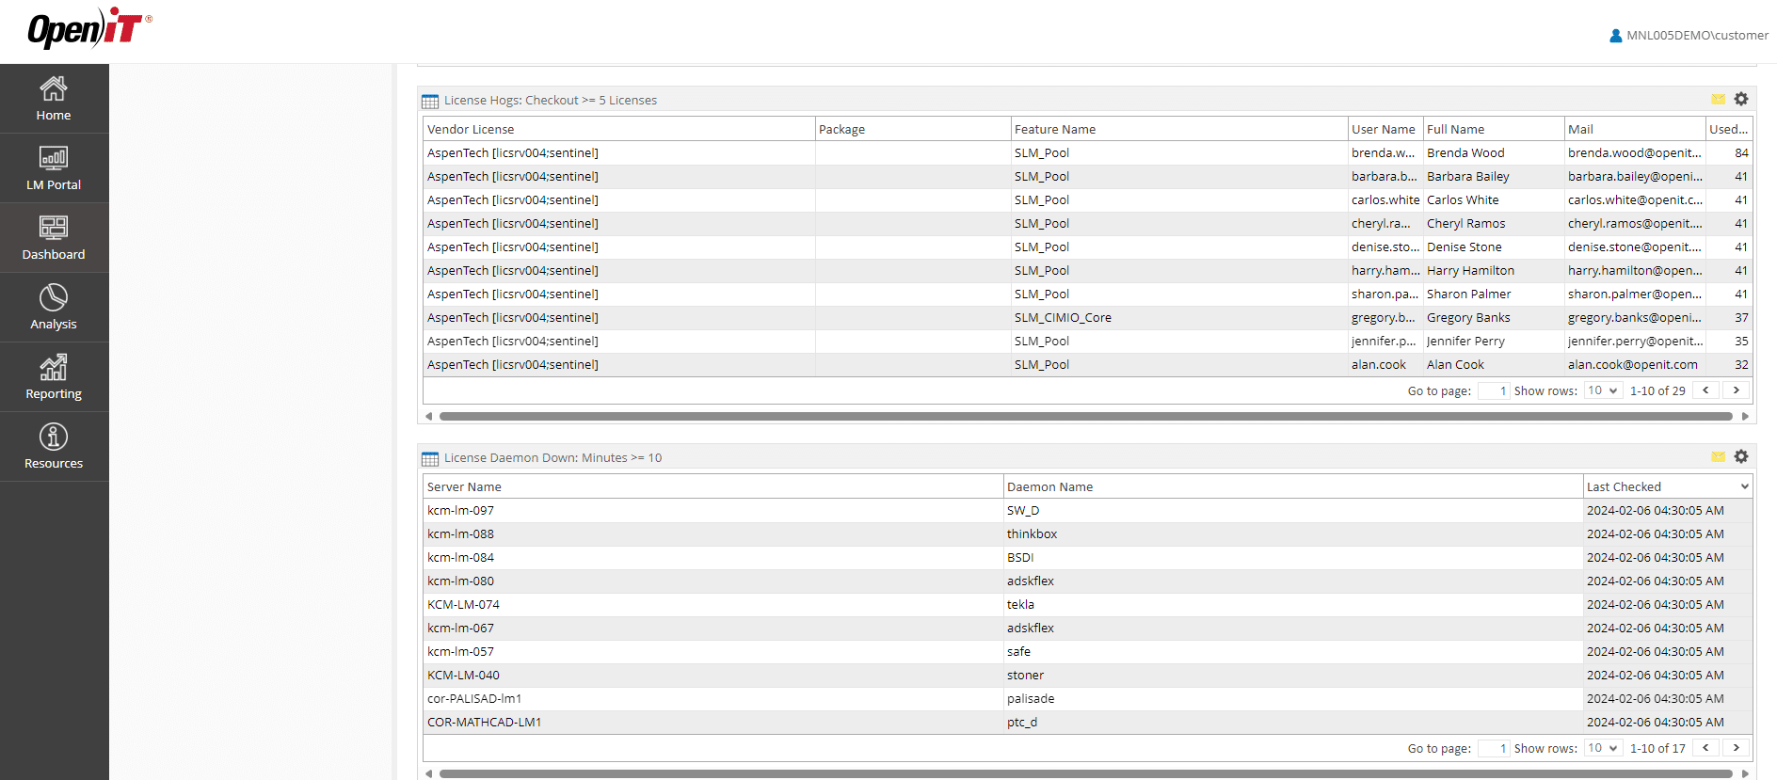The height and width of the screenshot is (780, 1777).
Task: Click the KCM-LM-074 server cell
Action: point(713,604)
